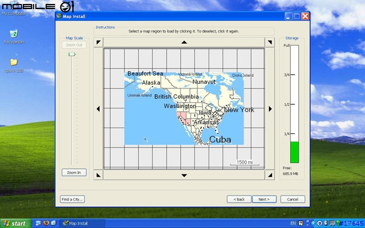This screenshot has height=228, width=365.
Task: Click the Cuba label on the map
Action: tap(220, 140)
